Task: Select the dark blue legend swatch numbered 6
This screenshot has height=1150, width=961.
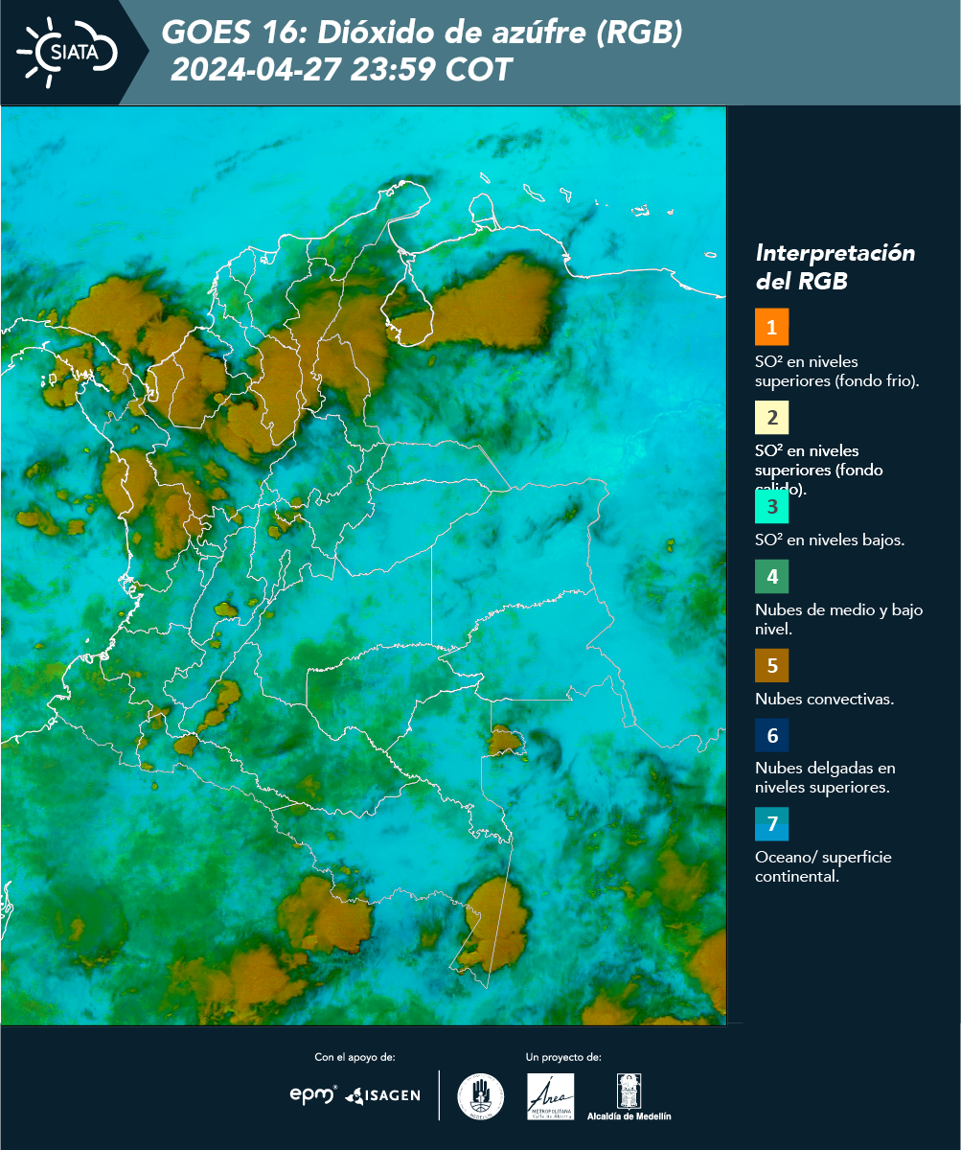Action: [771, 736]
